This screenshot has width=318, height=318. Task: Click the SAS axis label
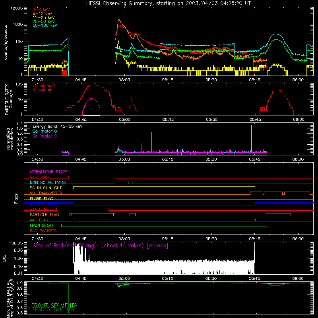click(x=4, y=258)
